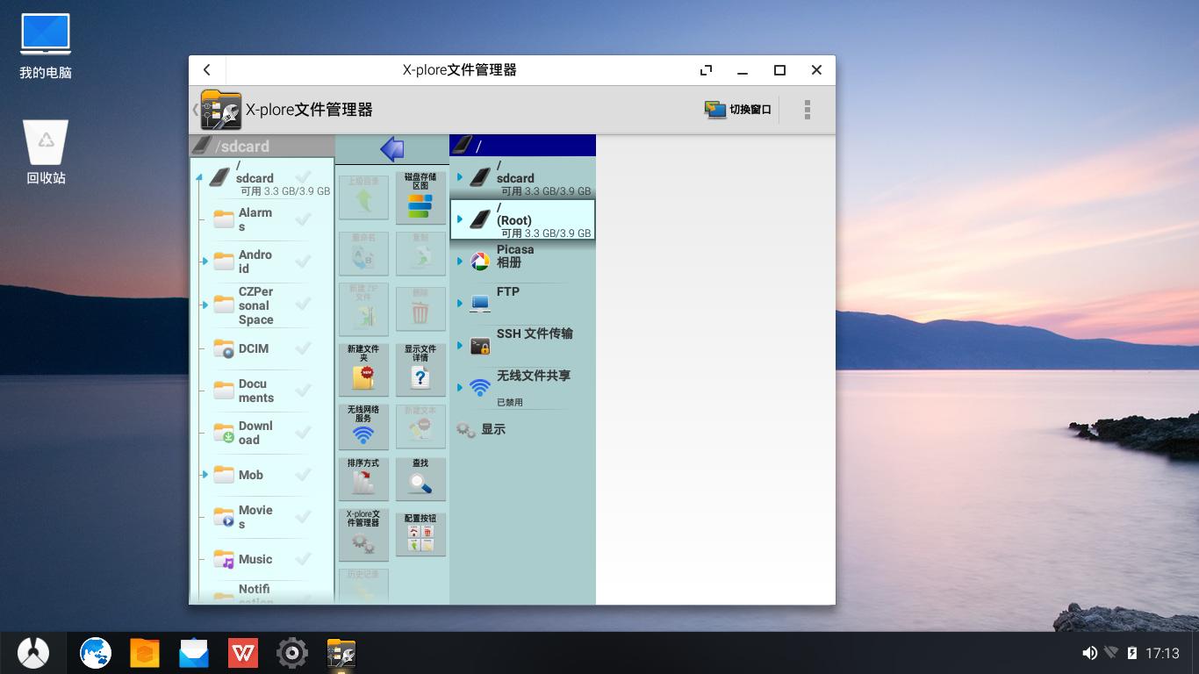The width and height of the screenshot is (1199, 674).
Task: Click the (Root) label in right pane
Action: [514, 220]
